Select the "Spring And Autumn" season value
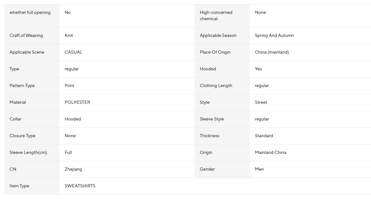Screen dimensions: 371x199 tap(274, 36)
